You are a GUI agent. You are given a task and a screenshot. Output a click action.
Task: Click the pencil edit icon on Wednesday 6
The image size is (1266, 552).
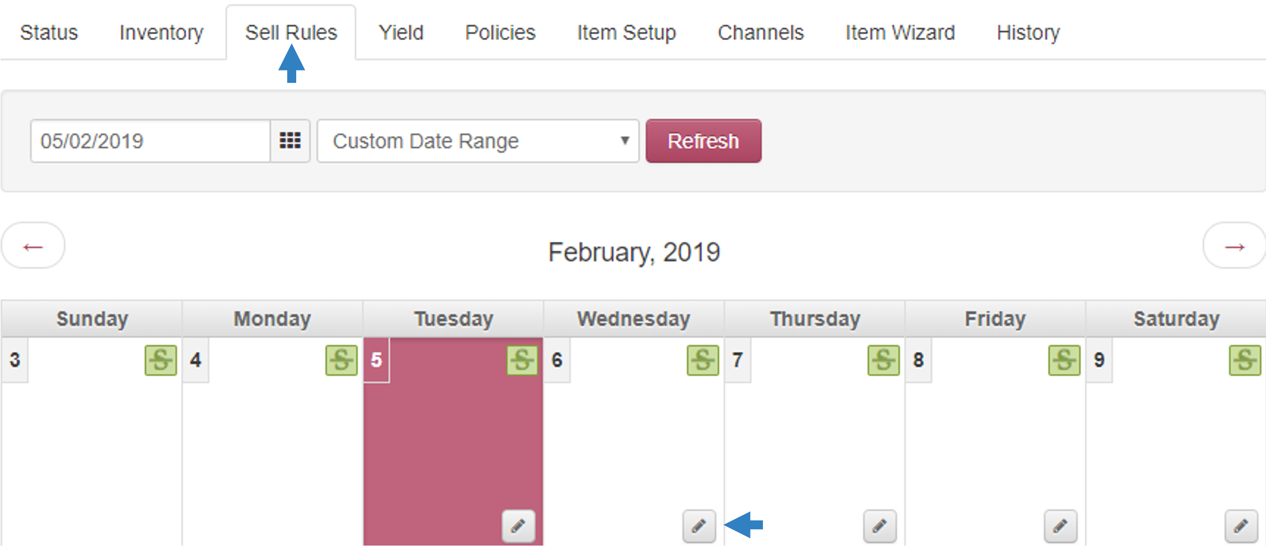click(x=699, y=526)
